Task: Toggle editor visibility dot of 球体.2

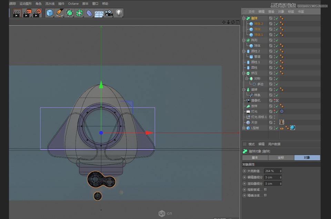Action: point(274,23)
